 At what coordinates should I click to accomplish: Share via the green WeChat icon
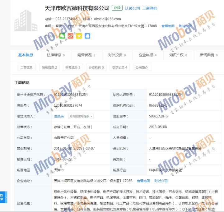[x=62, y=36]
